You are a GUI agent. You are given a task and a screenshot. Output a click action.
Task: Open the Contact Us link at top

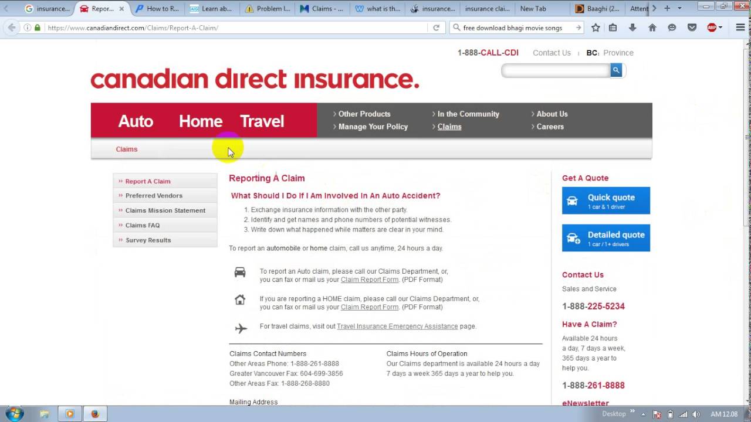pyautogui.click(x=552, y=53)
